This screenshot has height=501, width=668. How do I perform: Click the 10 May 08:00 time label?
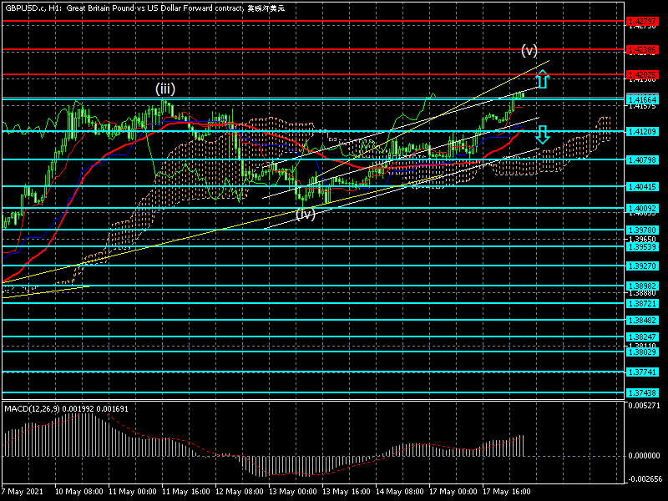point(79,492)
